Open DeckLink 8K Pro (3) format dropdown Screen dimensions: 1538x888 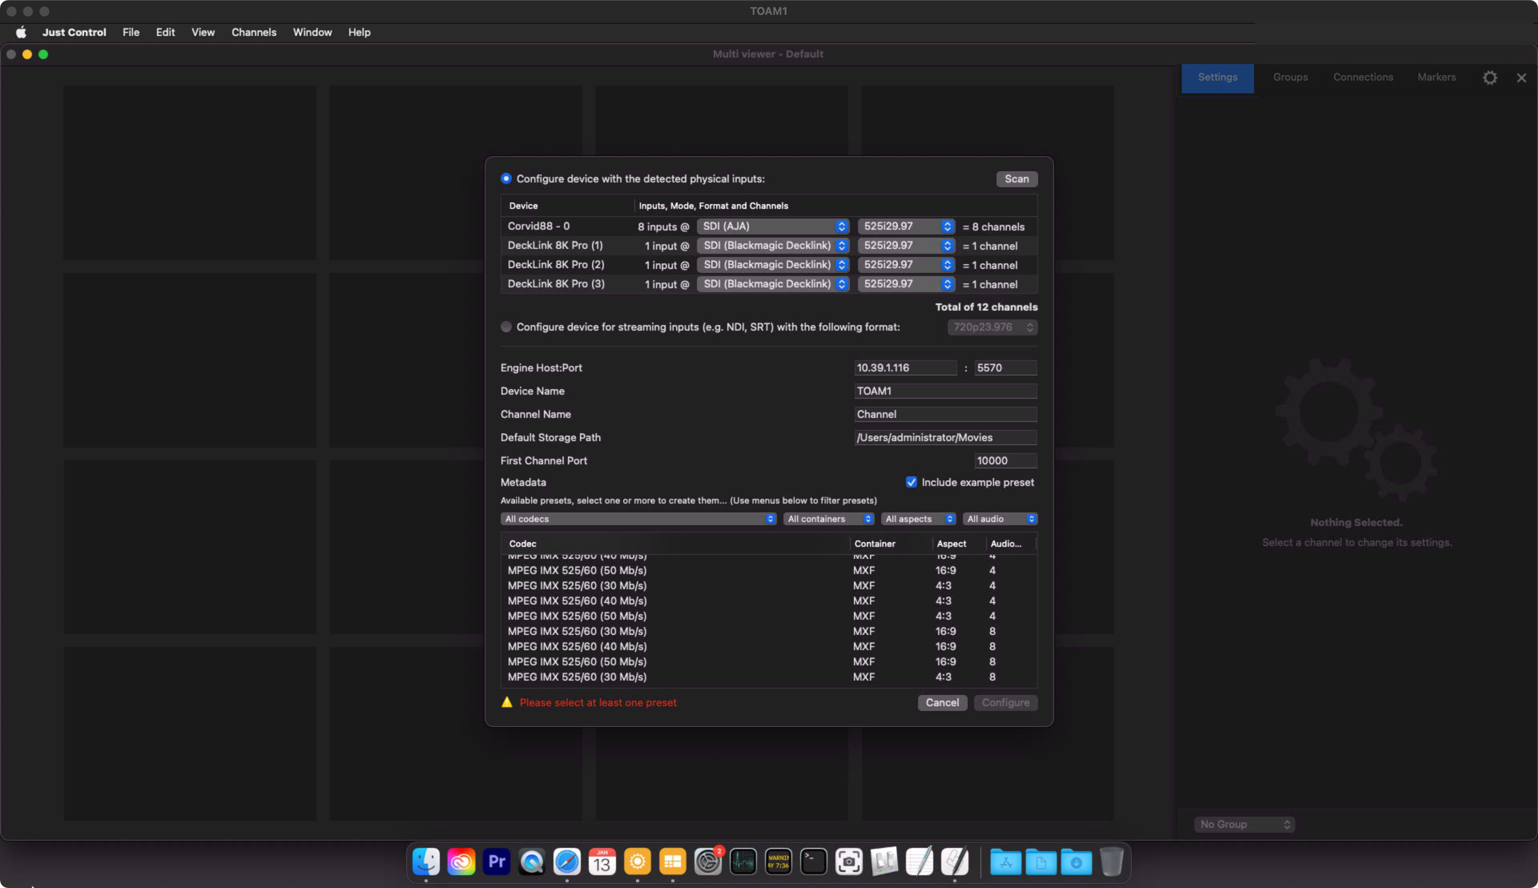pos(906,284)
